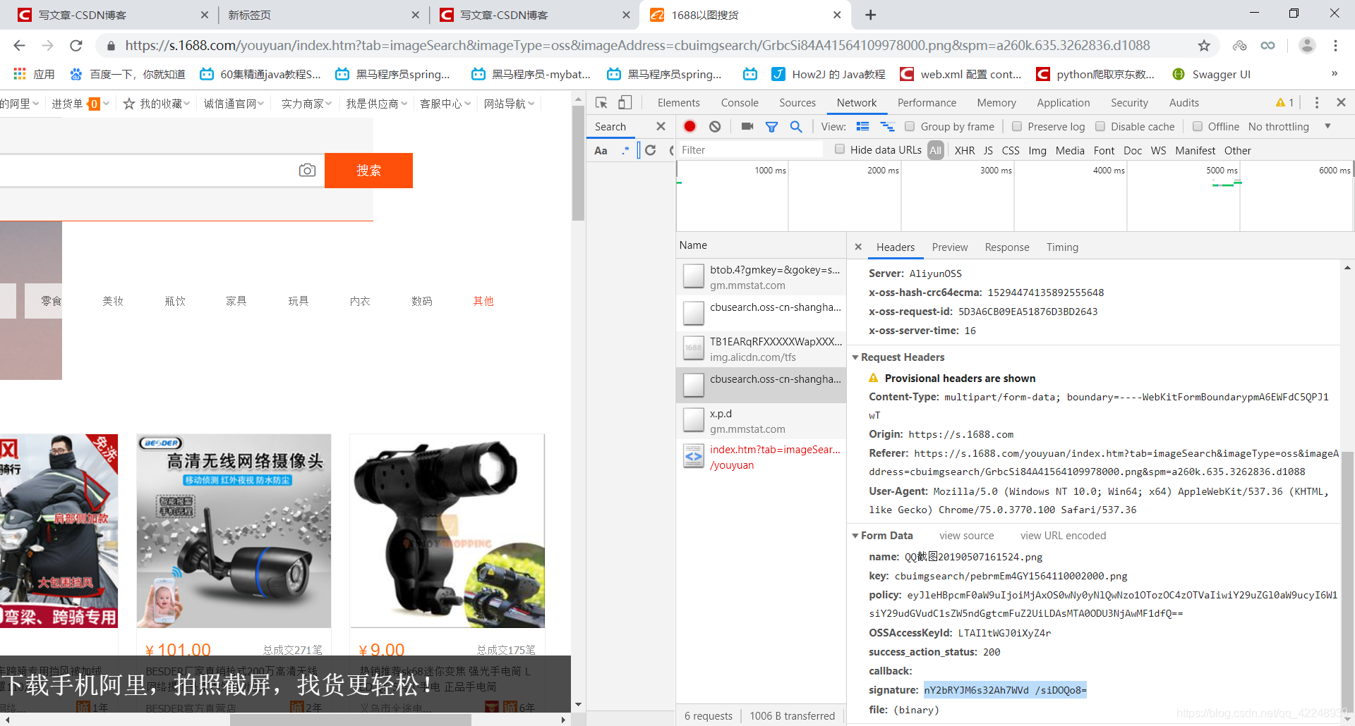Open user profile avatar icon
Viewport: 1355px width, 726px height.
click(x=1307, y=46)
